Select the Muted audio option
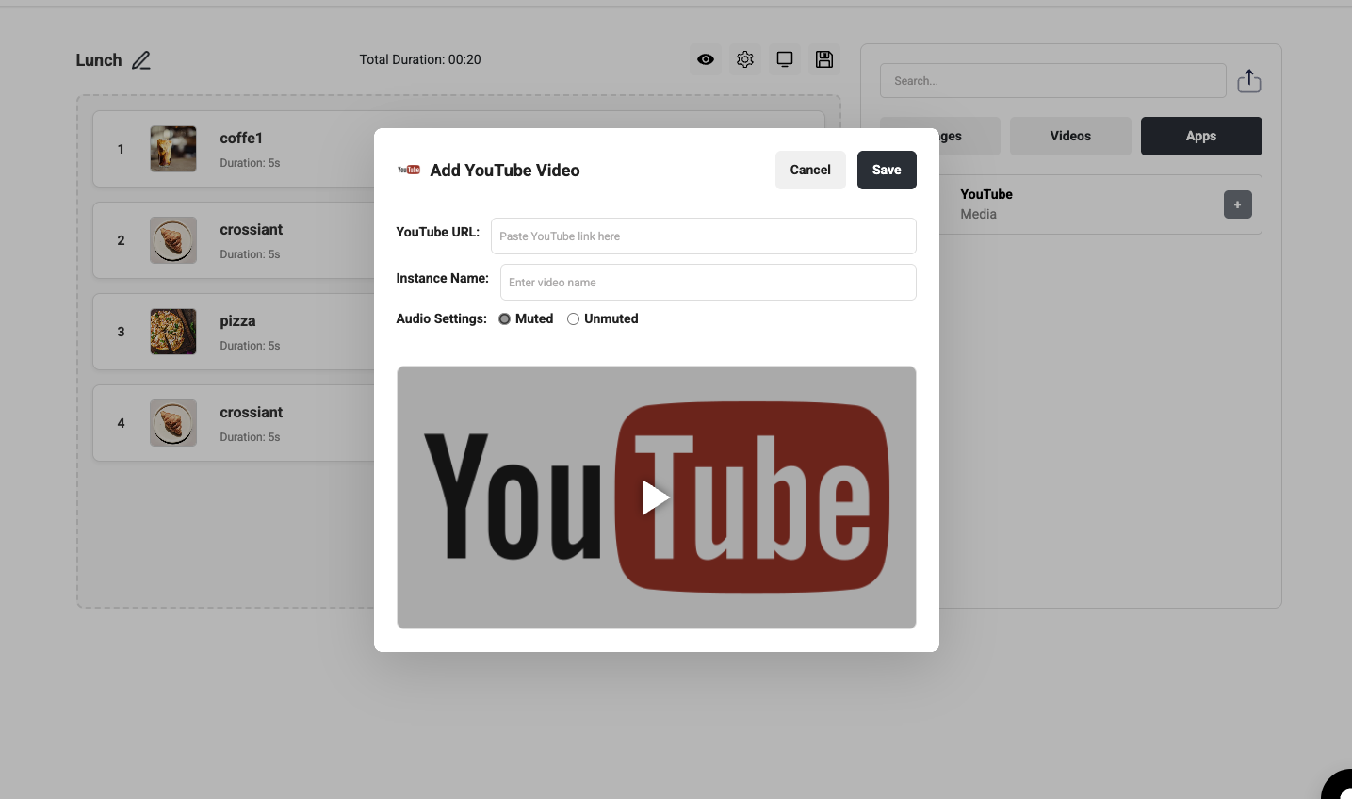This screenshot has height=799, width=1352. click(x=505, y=319)
